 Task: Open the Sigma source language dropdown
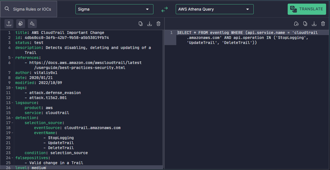(x=114, y=9)
